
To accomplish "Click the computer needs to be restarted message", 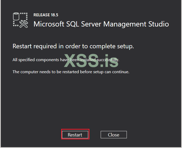I will (x=71, y=72).
